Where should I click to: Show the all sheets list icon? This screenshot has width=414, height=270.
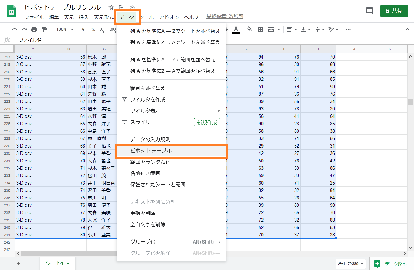click(30, 263)
